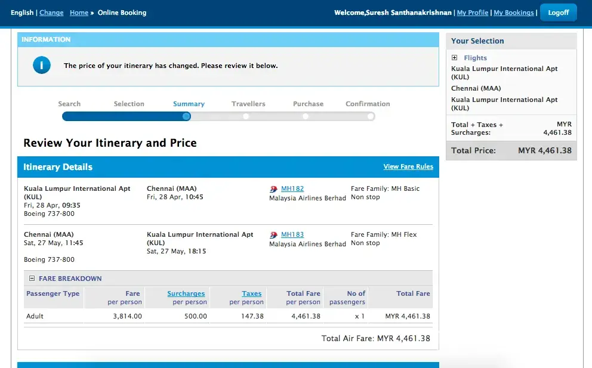The image size is (592, 368).
Task: Click Malaysia Airlines logo beside MH182
Action: (x=274, y=189)
